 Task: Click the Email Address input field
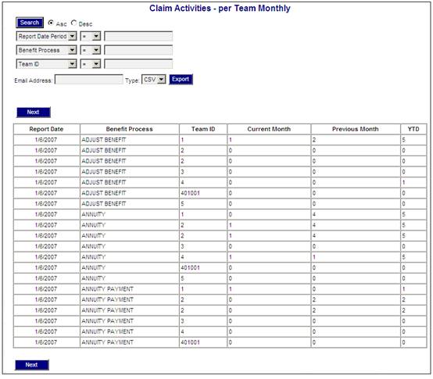pos(89,80)
